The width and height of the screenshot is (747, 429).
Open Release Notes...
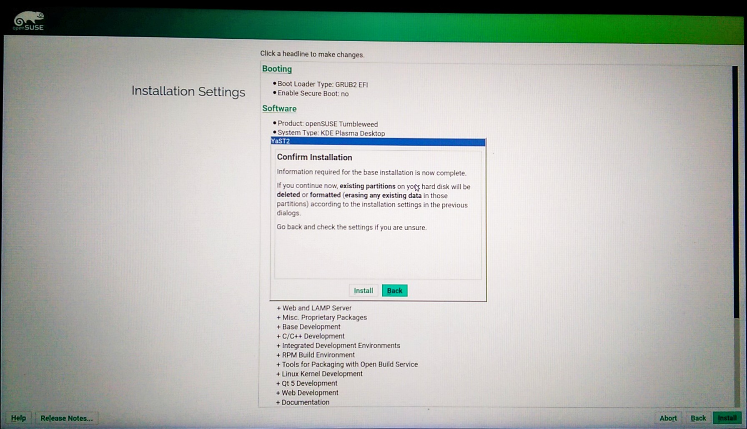point(67,418)
